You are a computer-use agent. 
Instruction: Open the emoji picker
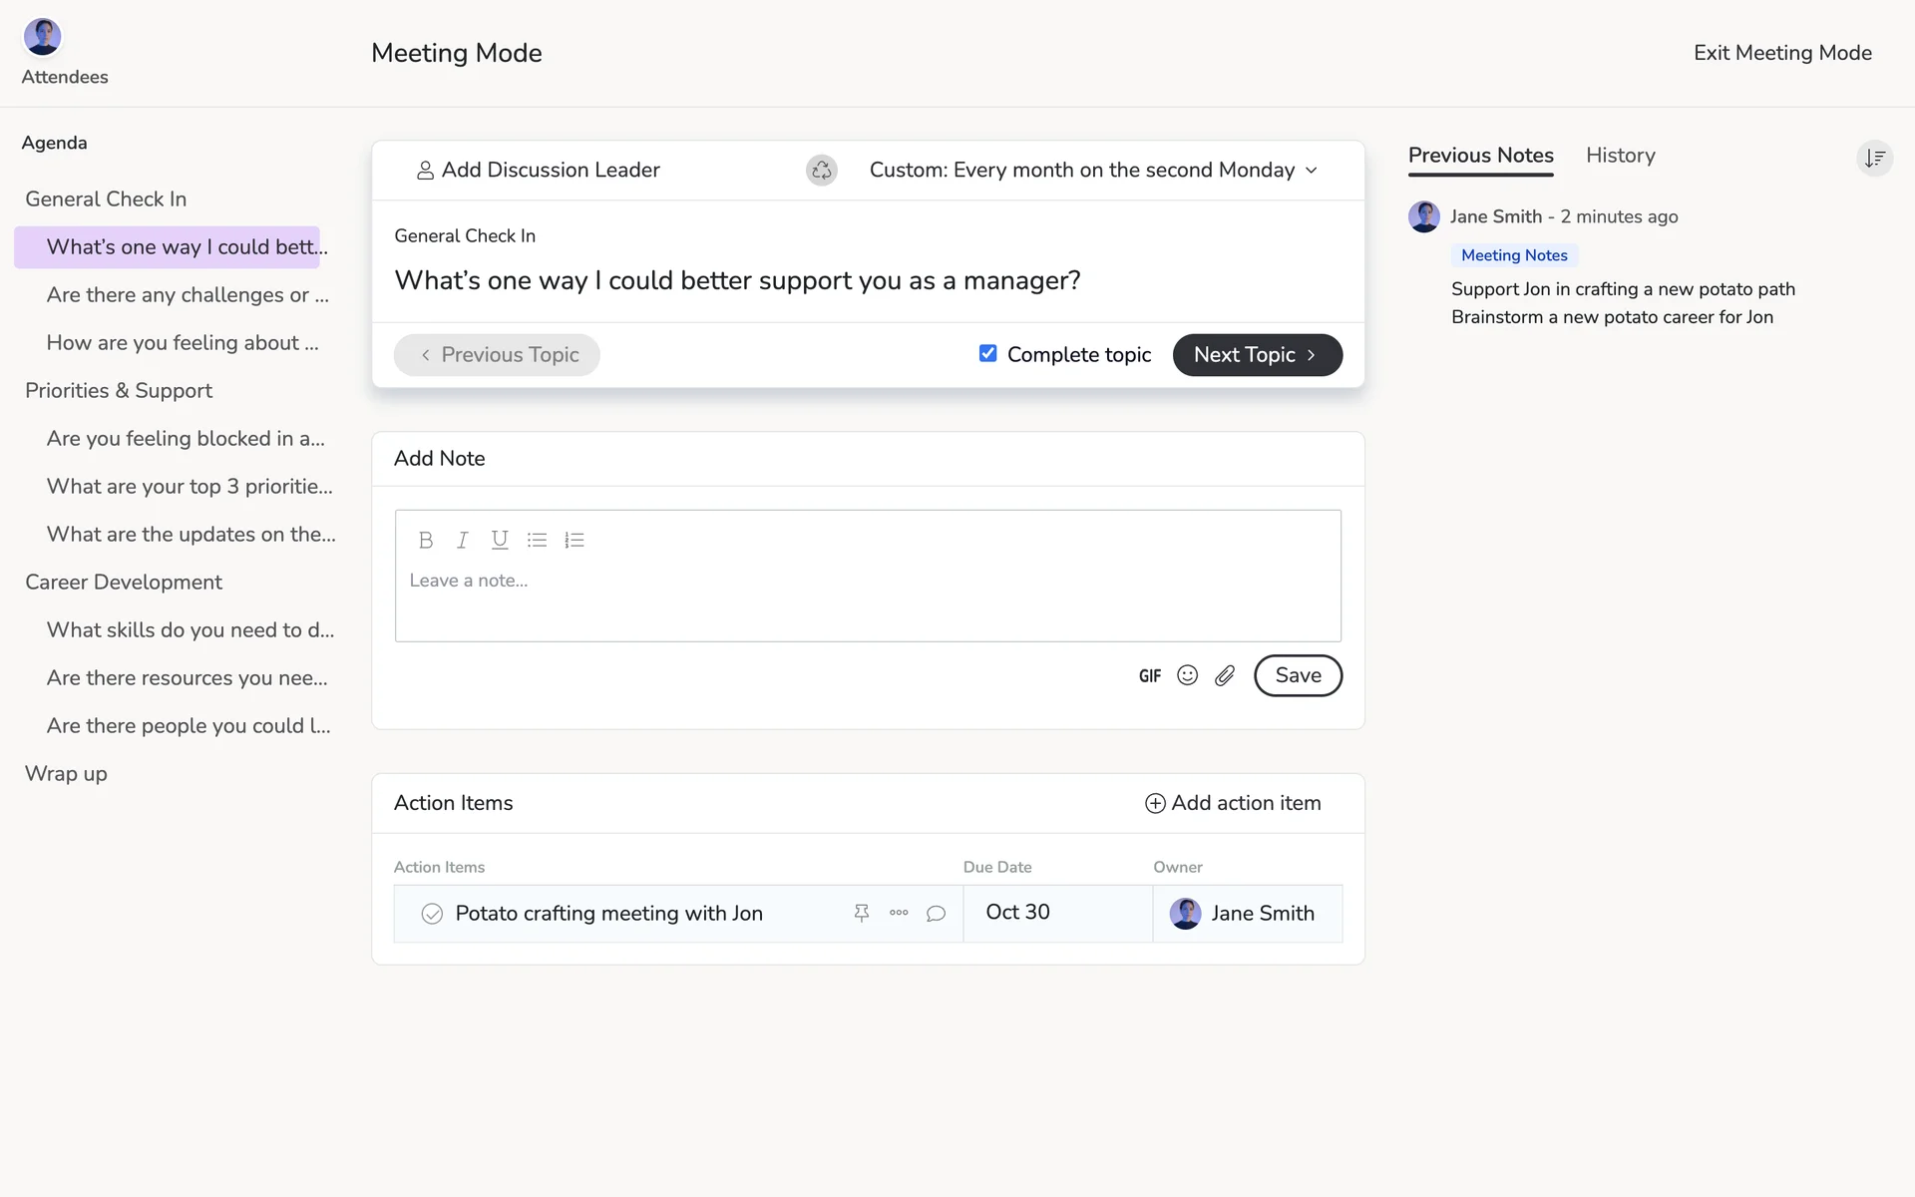click(1187, 675)
